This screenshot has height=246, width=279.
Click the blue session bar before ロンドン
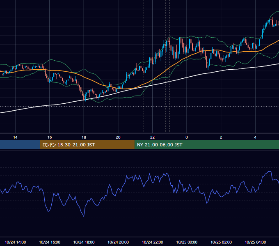[x=20, y=145]
